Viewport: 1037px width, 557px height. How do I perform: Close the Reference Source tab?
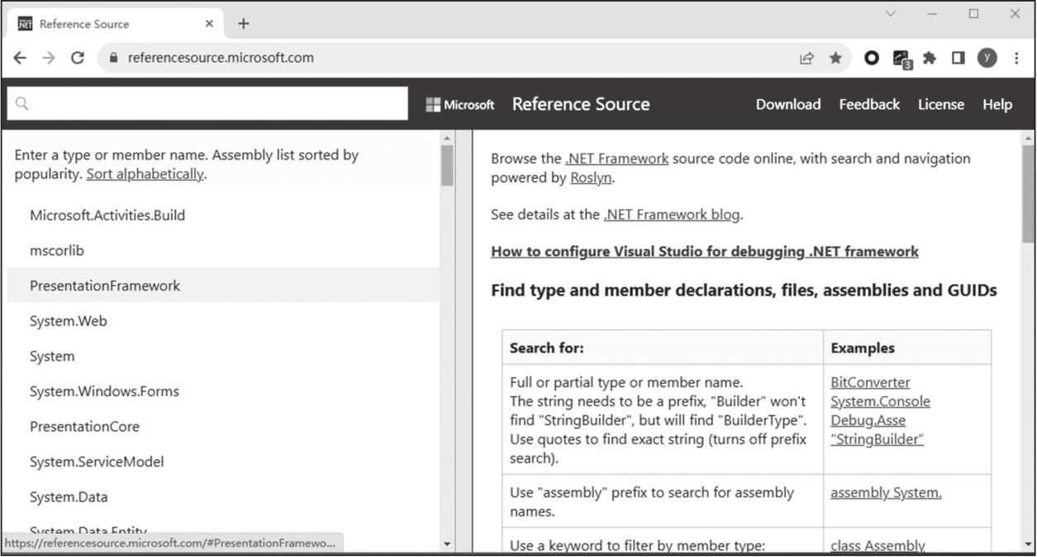pos(209,23)
